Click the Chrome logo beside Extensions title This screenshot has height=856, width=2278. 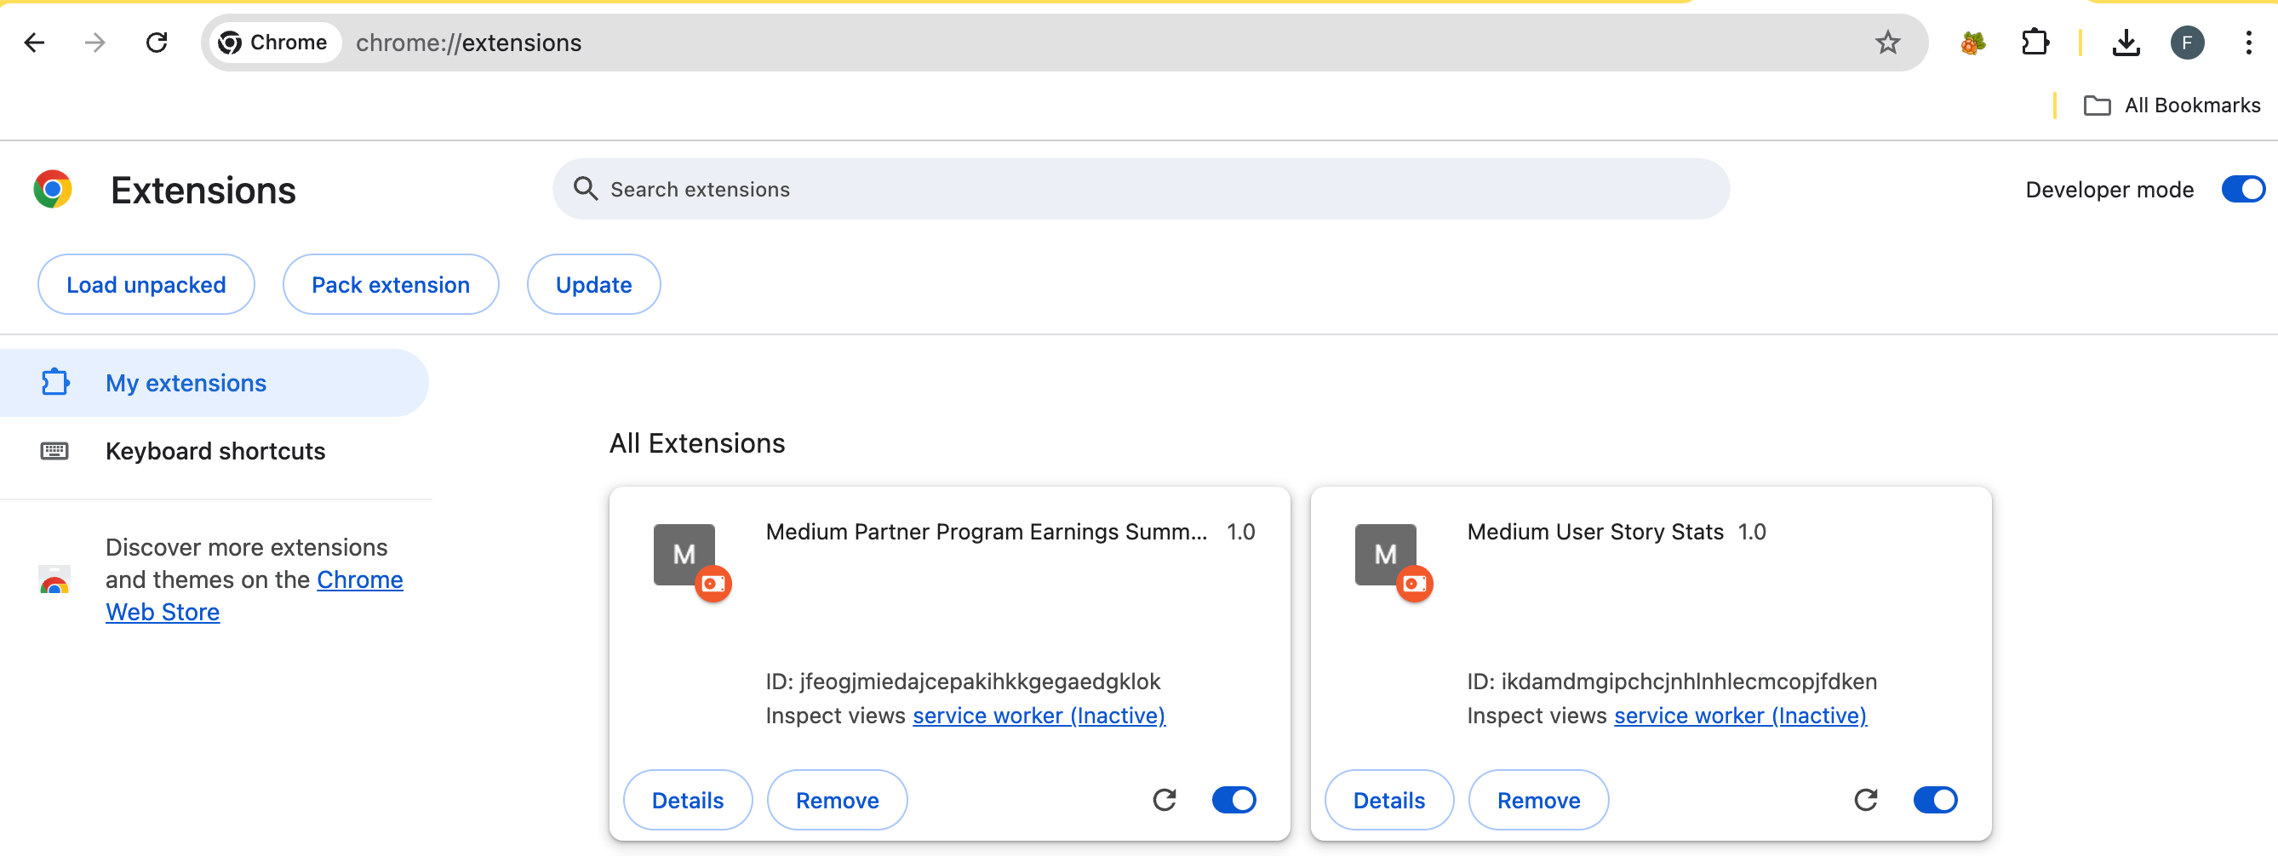click(x=53, y=189)
